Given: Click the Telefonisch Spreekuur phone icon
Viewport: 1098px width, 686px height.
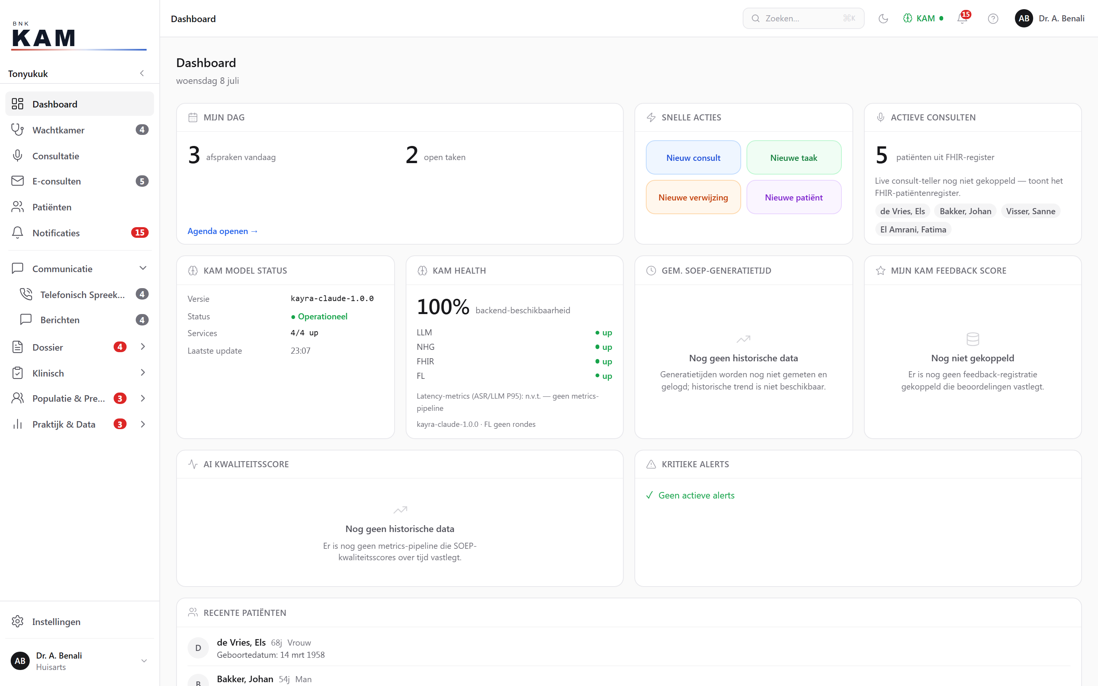Looking at the screenshot, I should 26,294.
